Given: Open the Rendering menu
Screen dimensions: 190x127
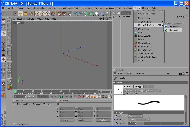Looking at the screenshot, I should pos(127,8).
